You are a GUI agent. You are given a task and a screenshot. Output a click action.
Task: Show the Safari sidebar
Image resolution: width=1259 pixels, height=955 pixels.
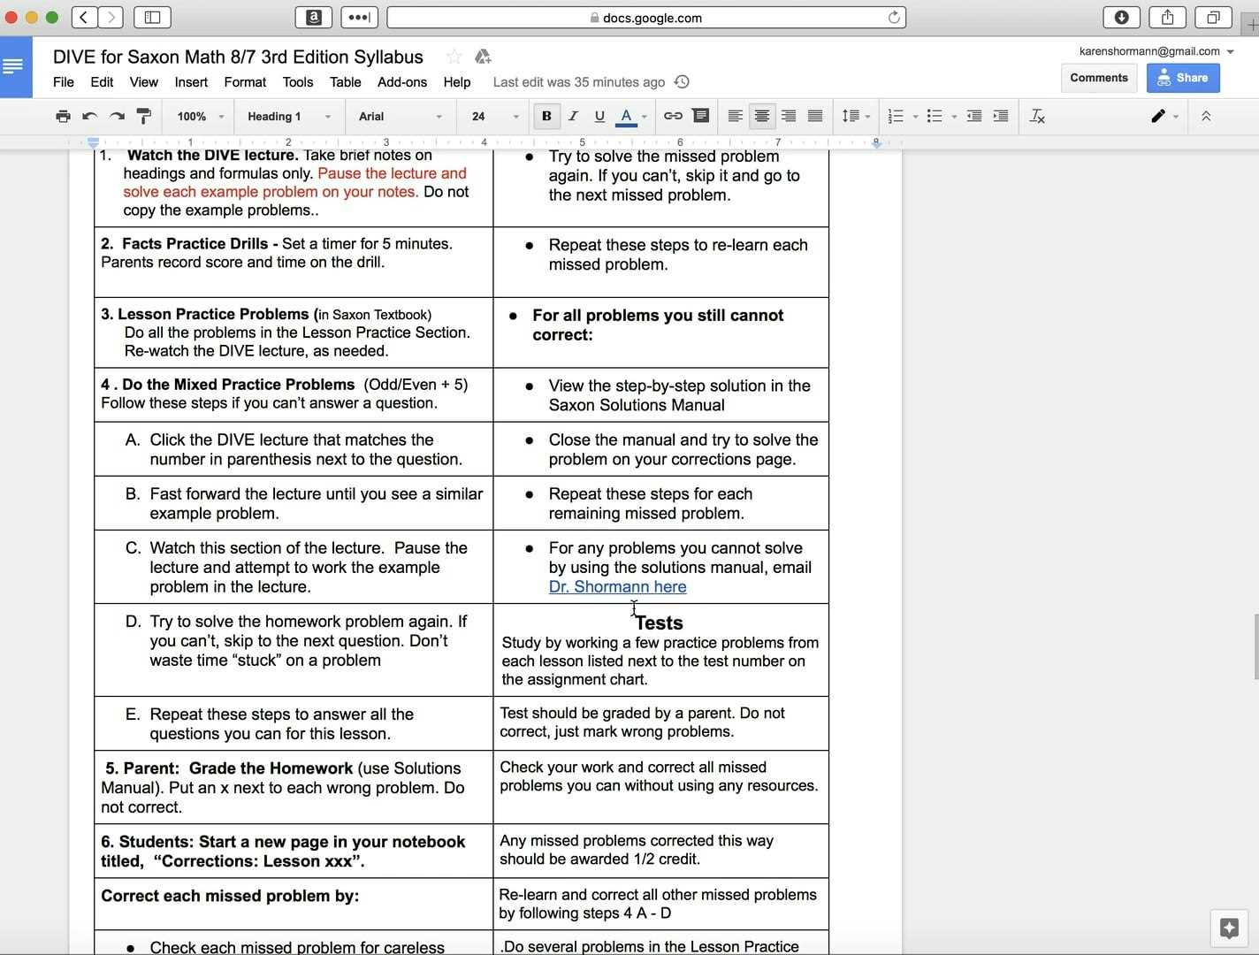click(x=152, y=17)
